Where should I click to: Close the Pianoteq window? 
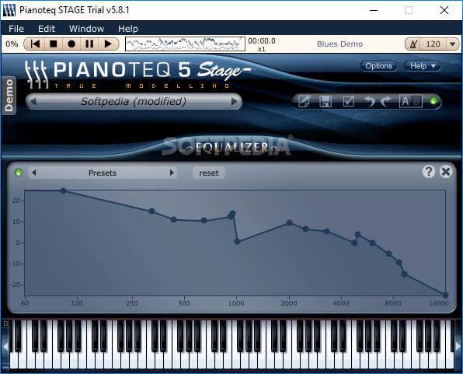pos(444,10)
